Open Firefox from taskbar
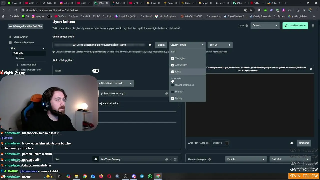This screenshot has width=320, height=180. tap(101, 176)
